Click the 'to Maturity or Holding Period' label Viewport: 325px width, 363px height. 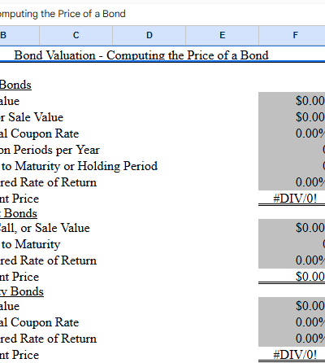(x=79, y=166)
